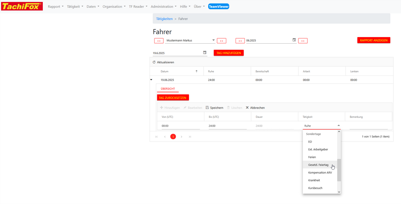Screen dimensions: 401x204
Task: Select Gesetzl. Feiertag from list
Action: coord(318,165)
